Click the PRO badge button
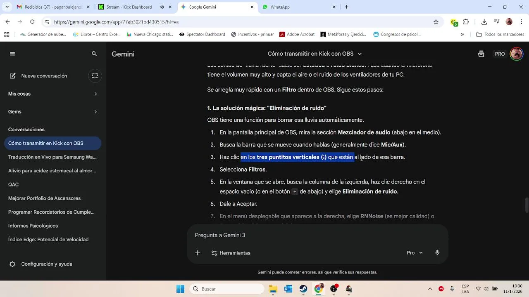This screenshot has width=529, height=297. (x=500, y=54)
